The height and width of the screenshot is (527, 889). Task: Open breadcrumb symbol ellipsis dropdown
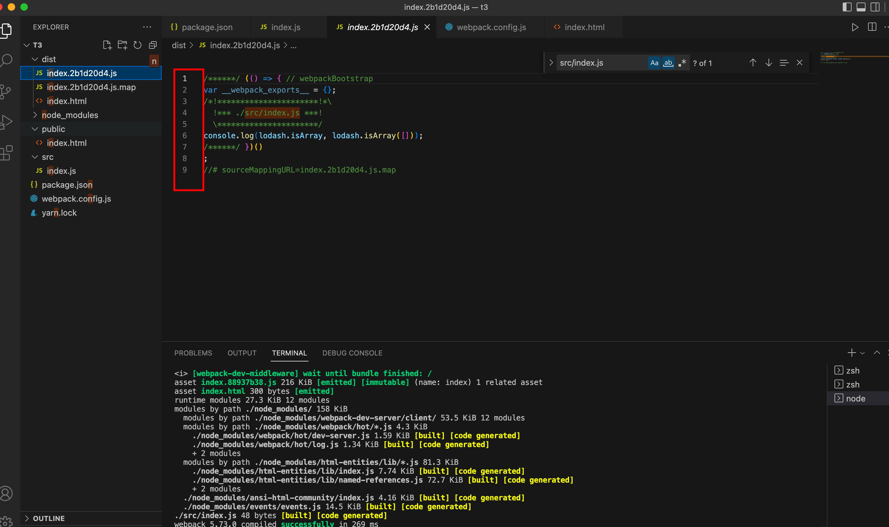[294, 45]
